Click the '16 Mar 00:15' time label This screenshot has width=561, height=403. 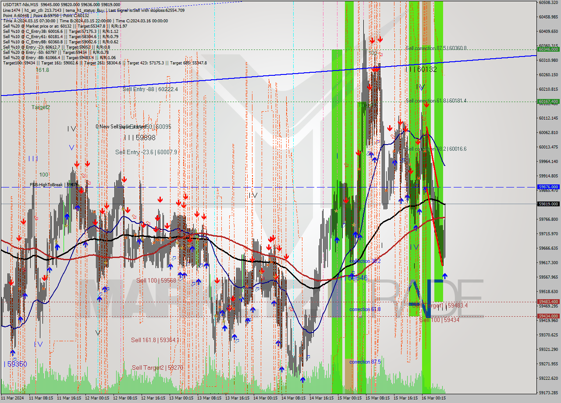click(x=434, y=399)
